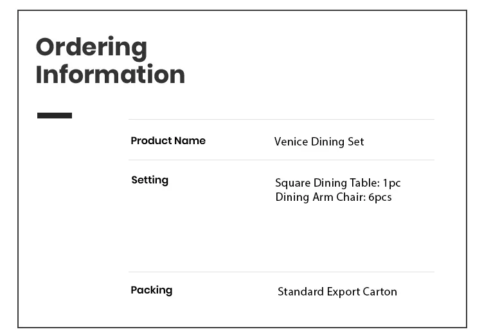The height and width of the screenshot is (336, 482).
Task: Click the word "Venice" in the product name
Action: (291, 142)
